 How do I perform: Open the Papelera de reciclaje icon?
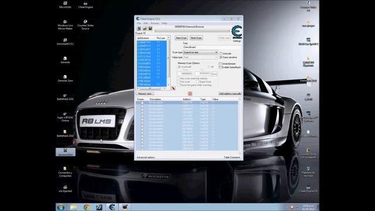click(308, 172)
